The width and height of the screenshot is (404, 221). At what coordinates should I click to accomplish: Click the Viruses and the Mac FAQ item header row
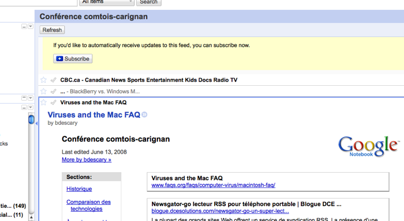pyautogui.click(x=221, y=102)
